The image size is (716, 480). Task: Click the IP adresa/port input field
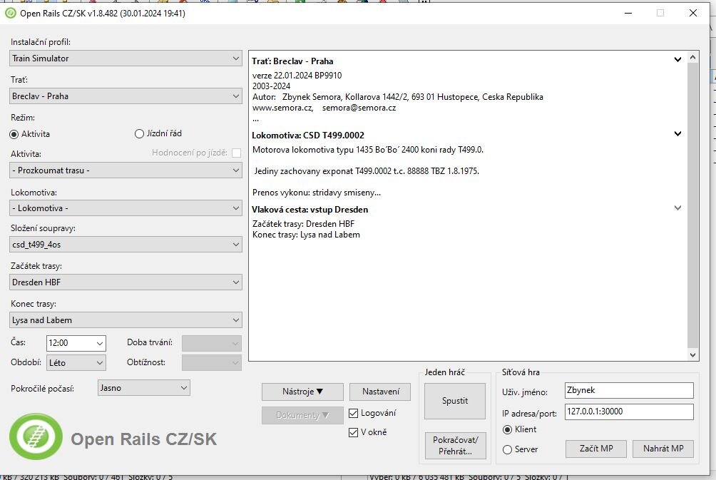pyautogui.click(x=629, y=412)
